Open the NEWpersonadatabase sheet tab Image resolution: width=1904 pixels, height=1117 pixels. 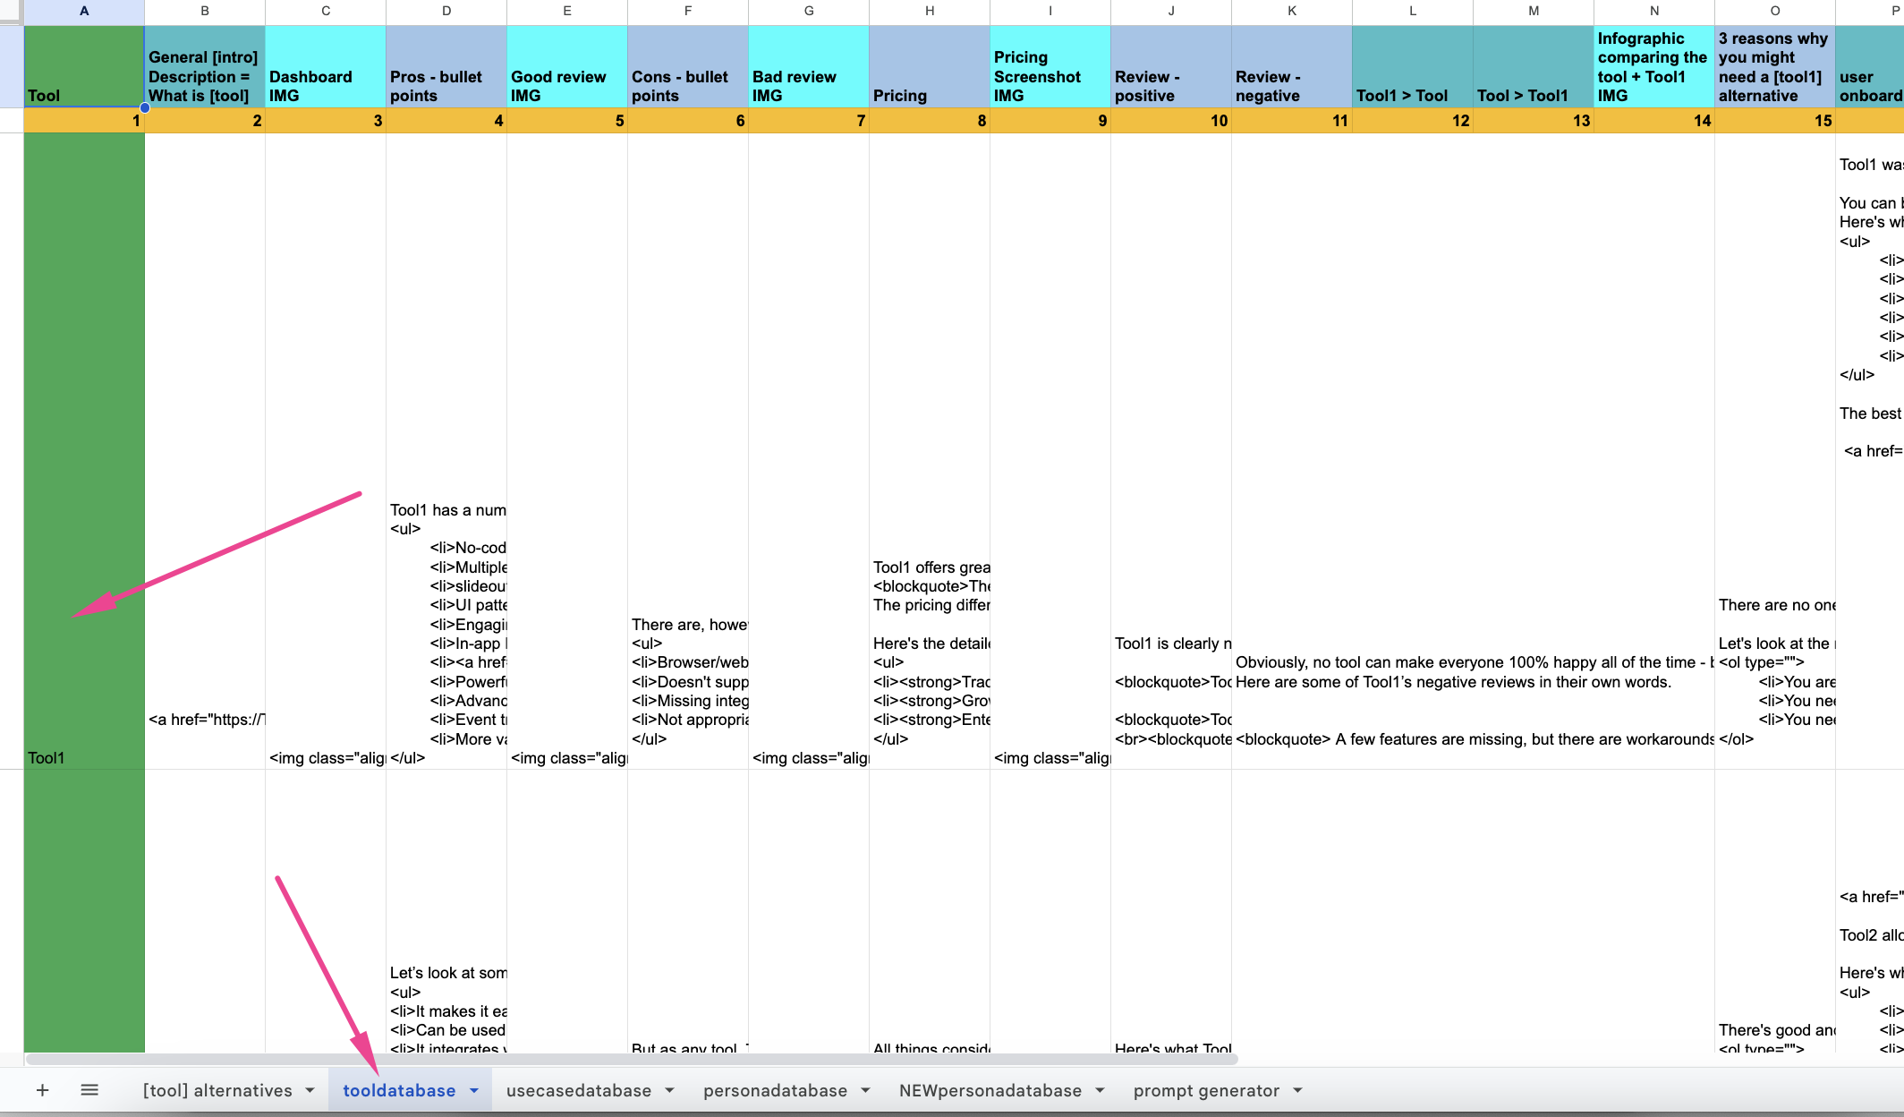tap(990, 1090)
